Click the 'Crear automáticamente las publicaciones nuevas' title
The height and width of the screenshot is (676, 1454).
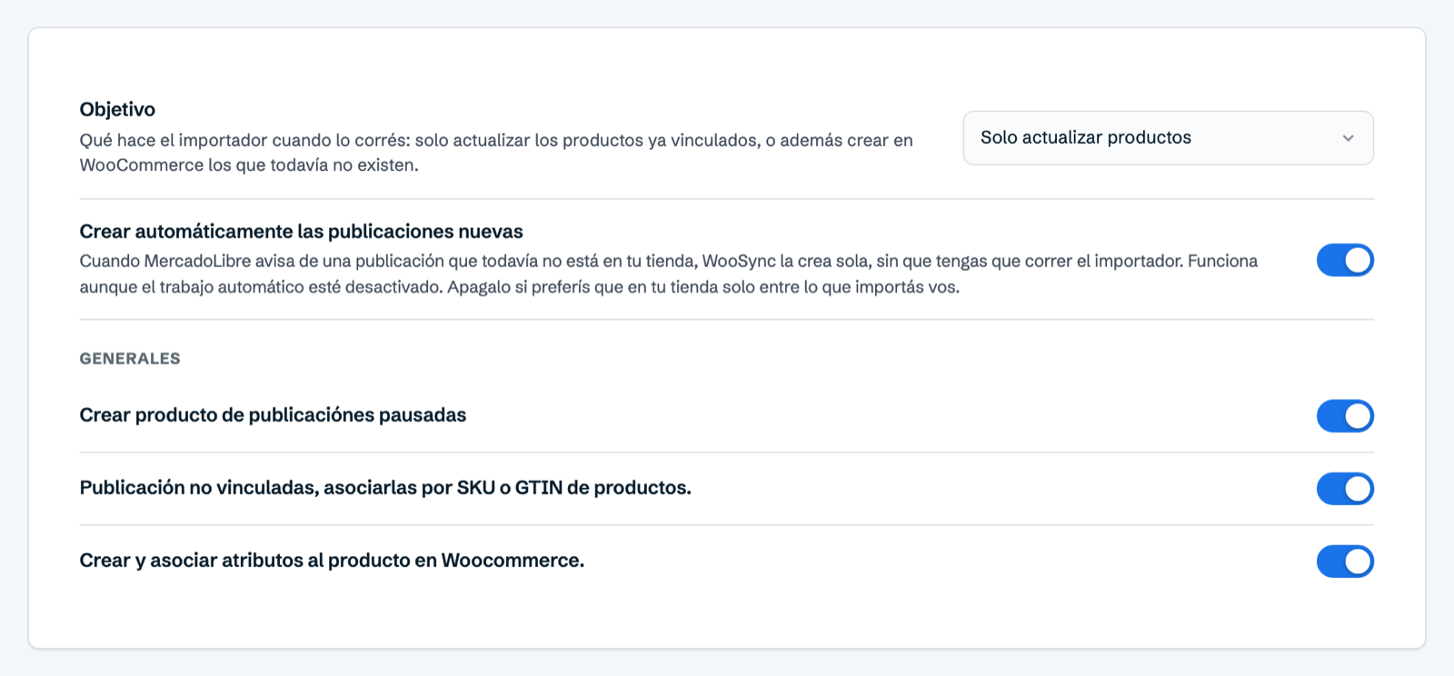click(302, 232)
